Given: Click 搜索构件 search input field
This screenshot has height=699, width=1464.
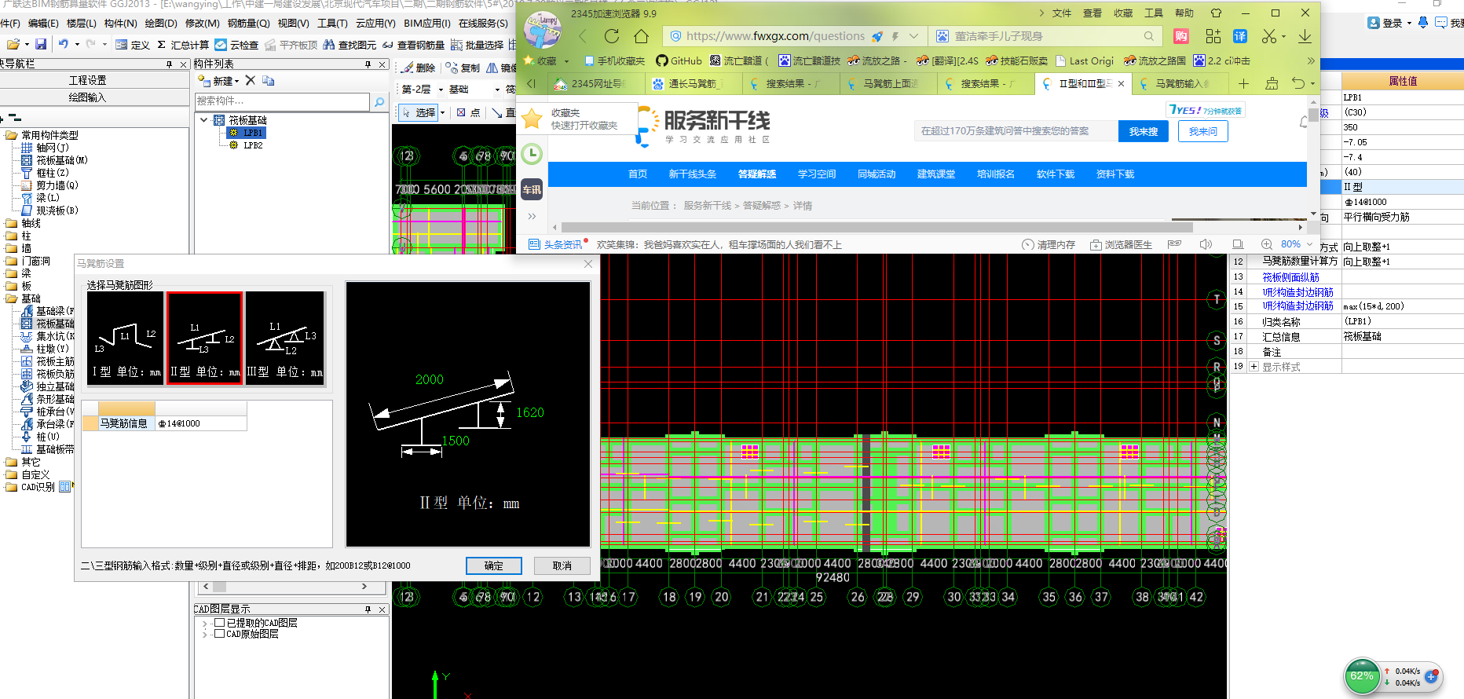Looking at the screenshot, I should click(x=282, y=101).
